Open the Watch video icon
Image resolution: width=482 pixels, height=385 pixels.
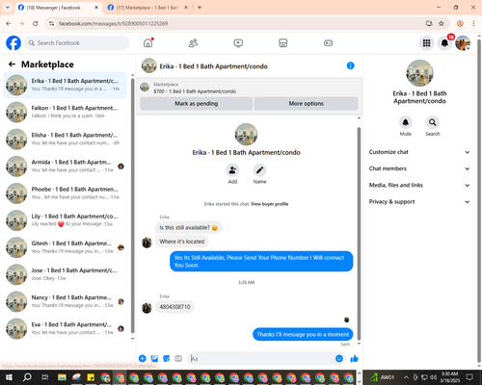coord(238,43)
